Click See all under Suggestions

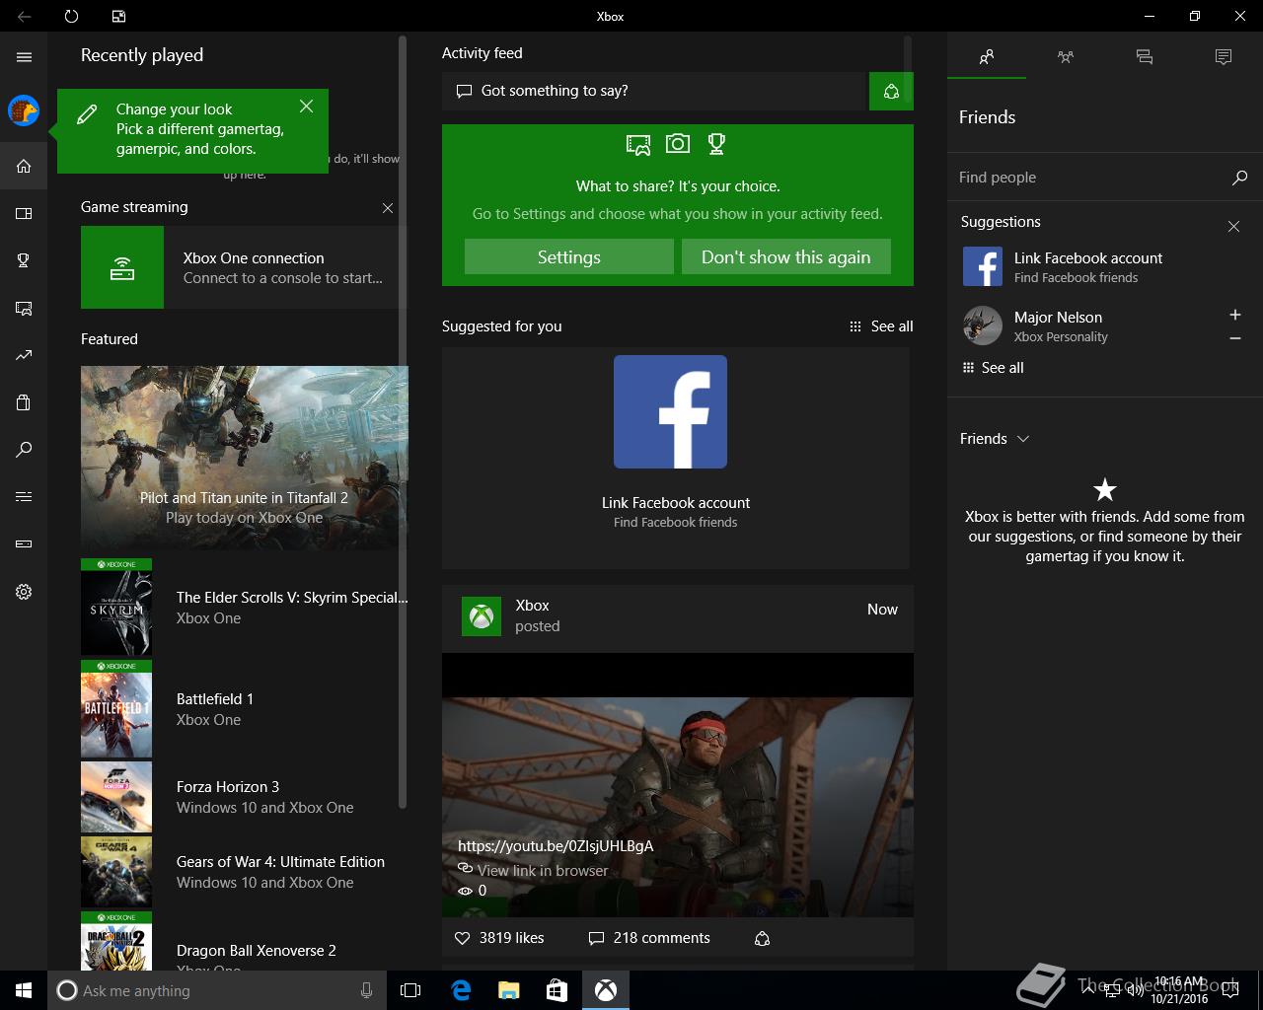(993, 368)
